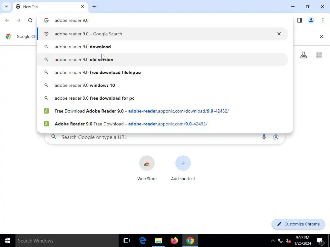Choose suggestion 'adobe reader 9.0 windows 10'
The image size is (330, 247).
coord(162,85)
